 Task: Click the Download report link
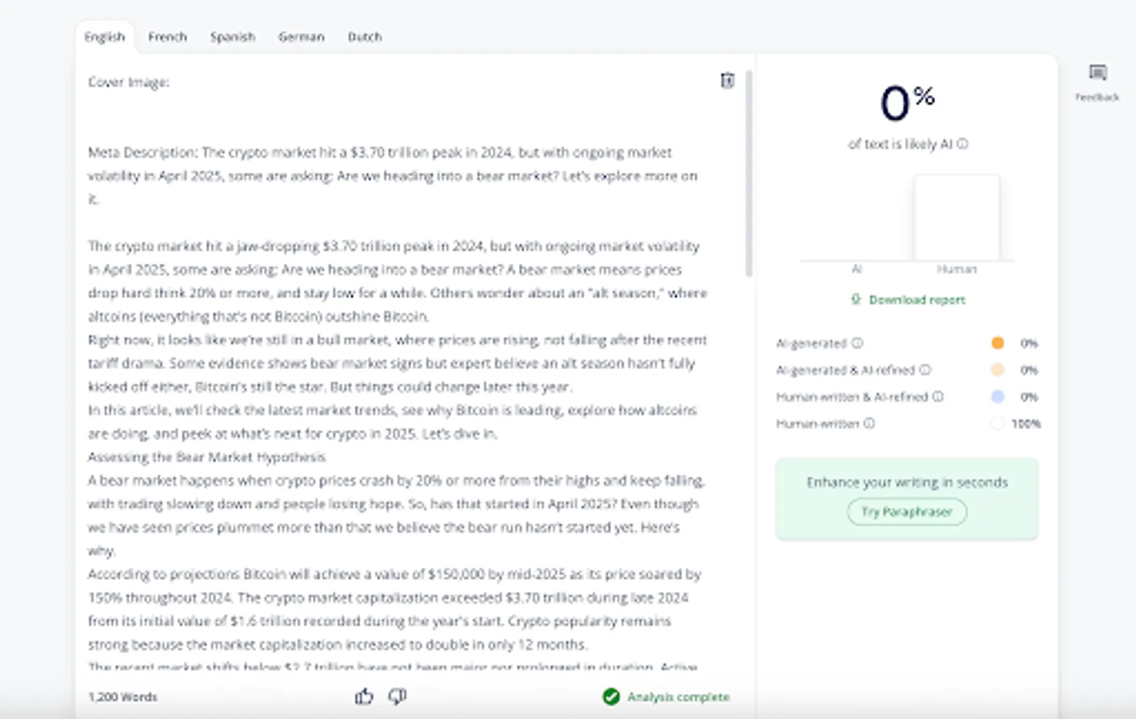(917, 300)
